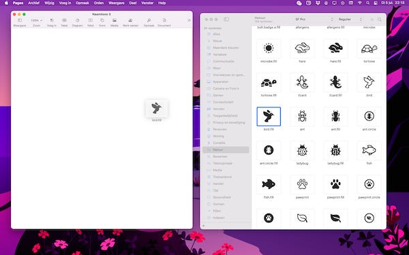Click Voeg in toolbar button in Pages
Screen dimensions: 409x255
52,22
